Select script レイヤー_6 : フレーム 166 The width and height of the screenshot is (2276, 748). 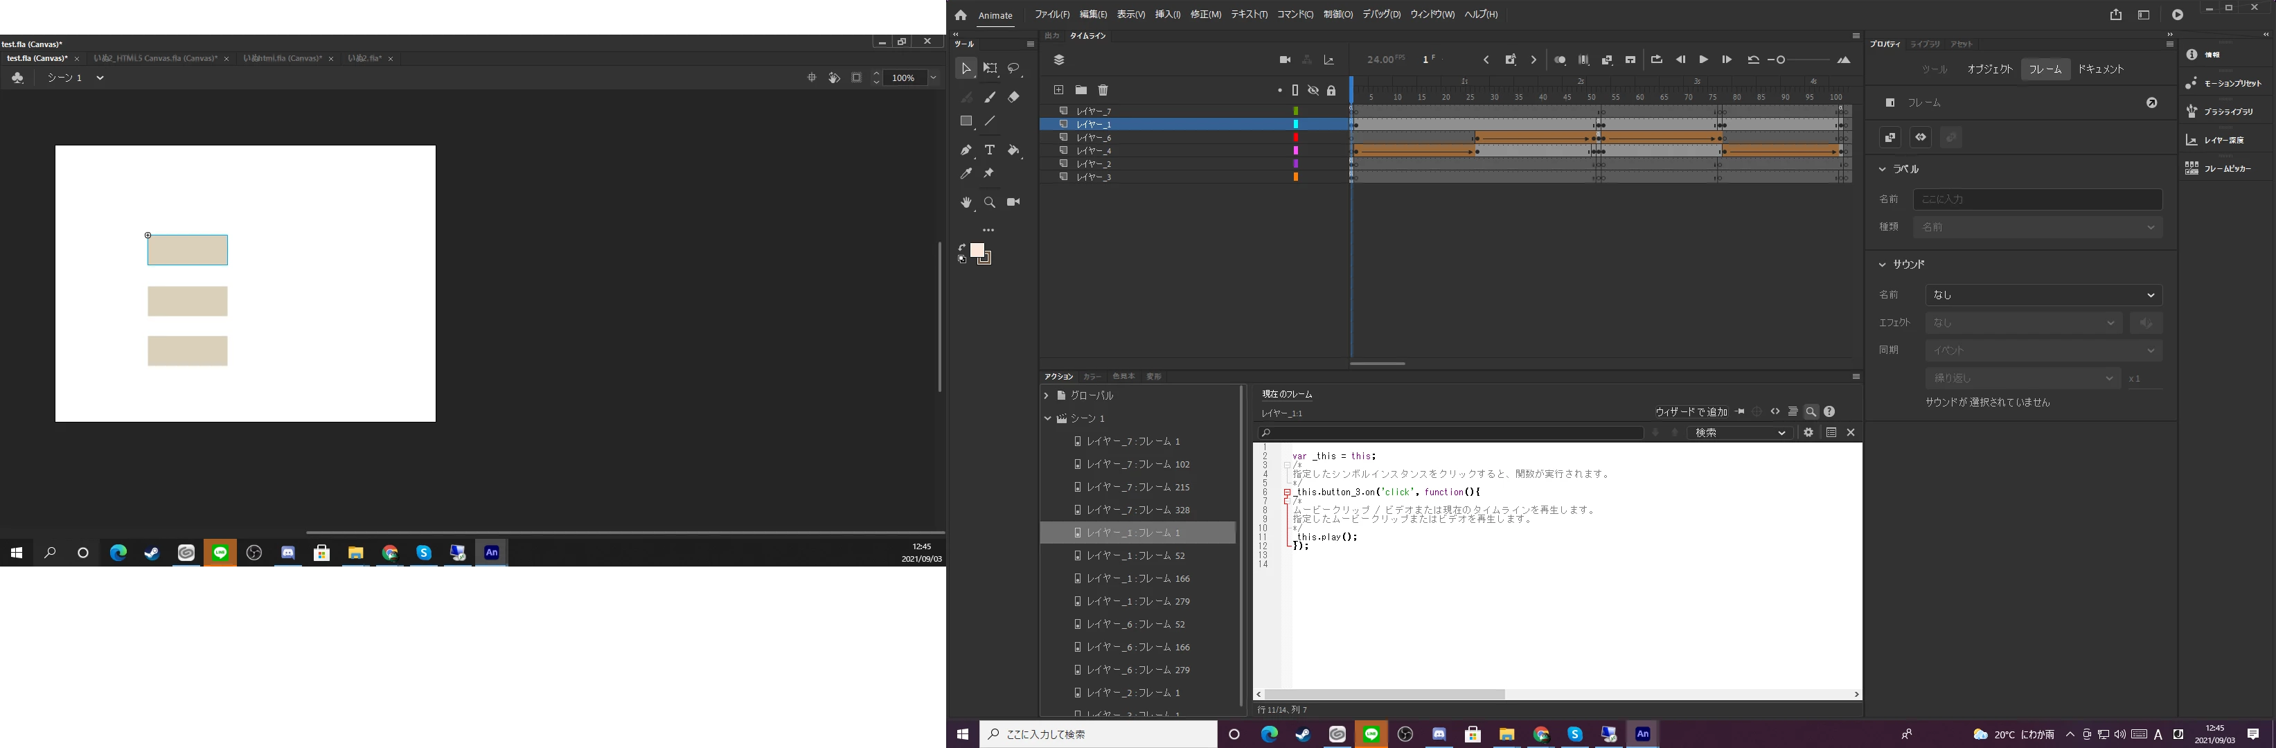point(1138,648)
